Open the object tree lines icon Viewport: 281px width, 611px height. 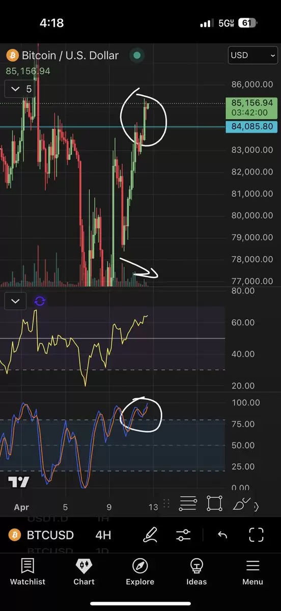tap(188, 504)
